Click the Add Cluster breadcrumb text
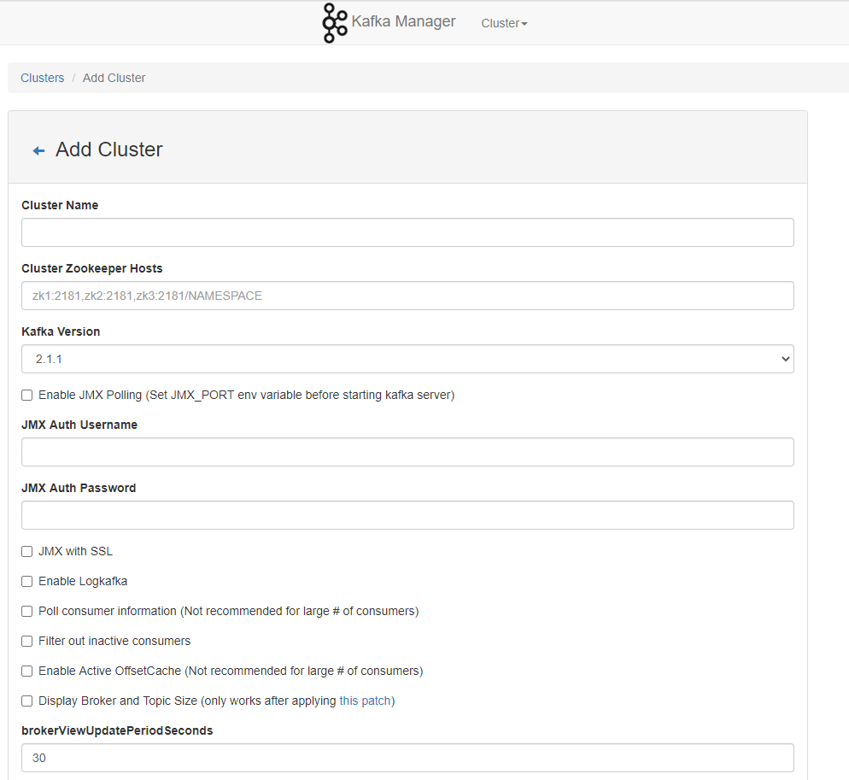This screenshot has width=849, height=780. [114, 78]
